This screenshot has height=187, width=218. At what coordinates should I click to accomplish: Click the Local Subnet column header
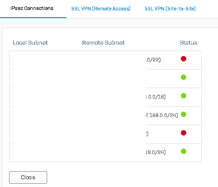tap(30, 43)
